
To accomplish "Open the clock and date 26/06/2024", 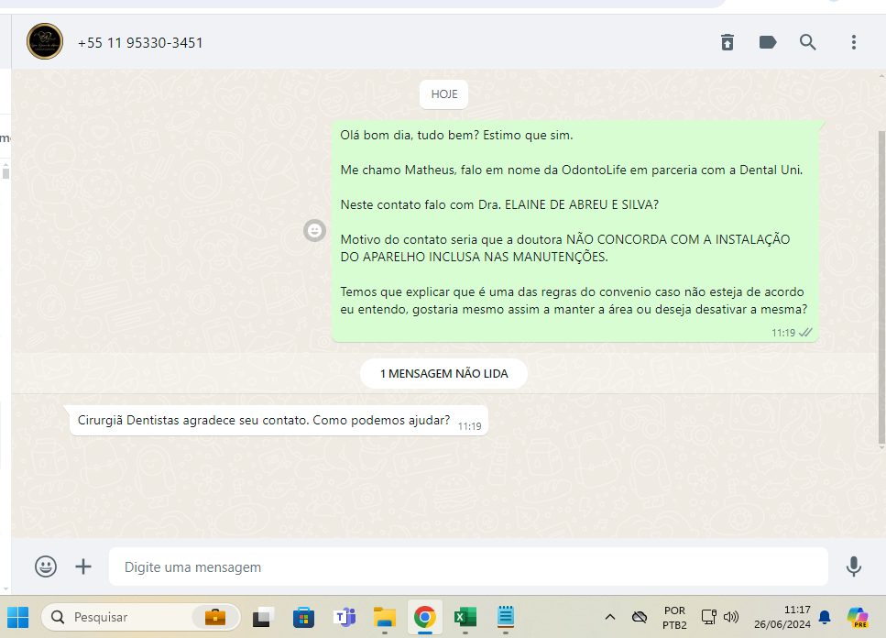I will pos(782,617).
